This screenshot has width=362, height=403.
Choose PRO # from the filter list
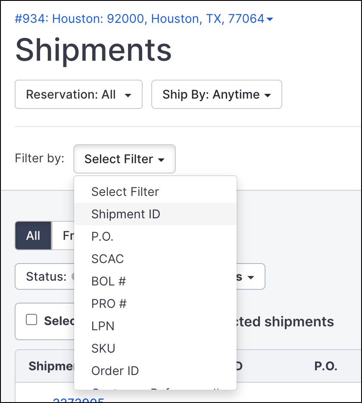pos(109,304)
